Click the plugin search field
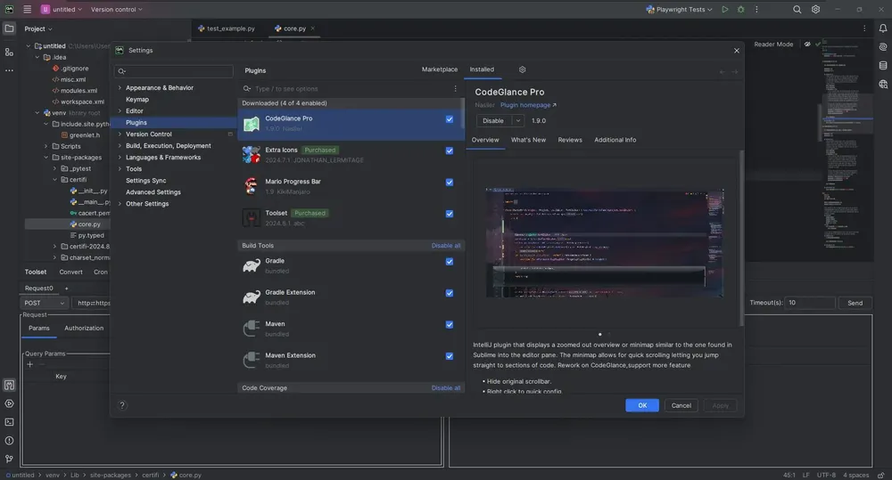The image size is (892, 480). pos(347,89)
